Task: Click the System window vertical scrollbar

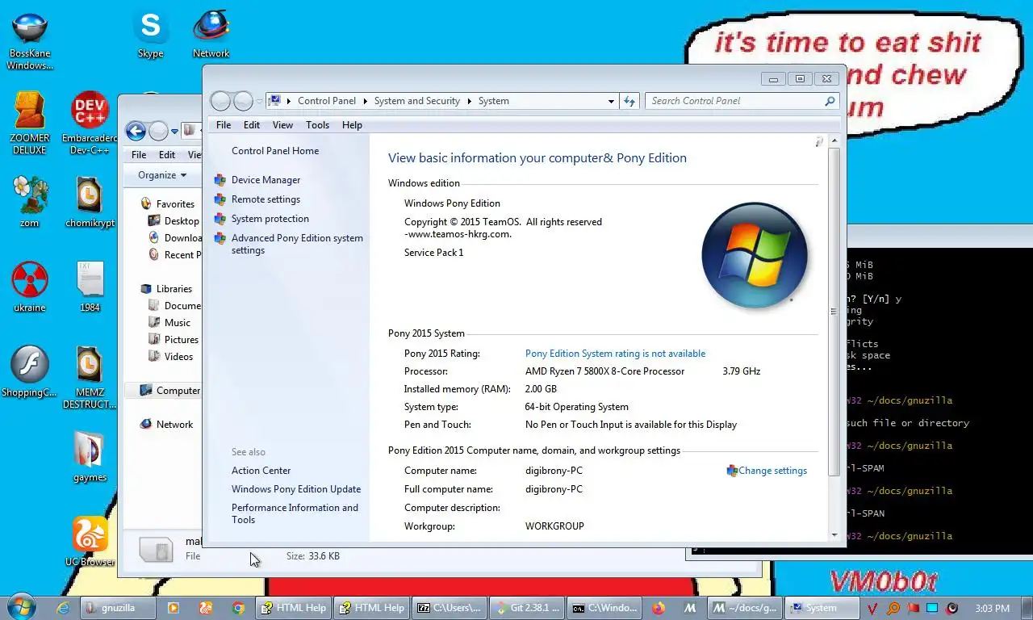Action: click(x=834, y=311)
